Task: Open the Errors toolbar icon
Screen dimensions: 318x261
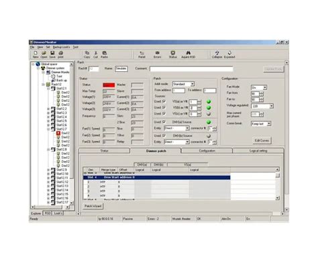Action: (157, 53)
